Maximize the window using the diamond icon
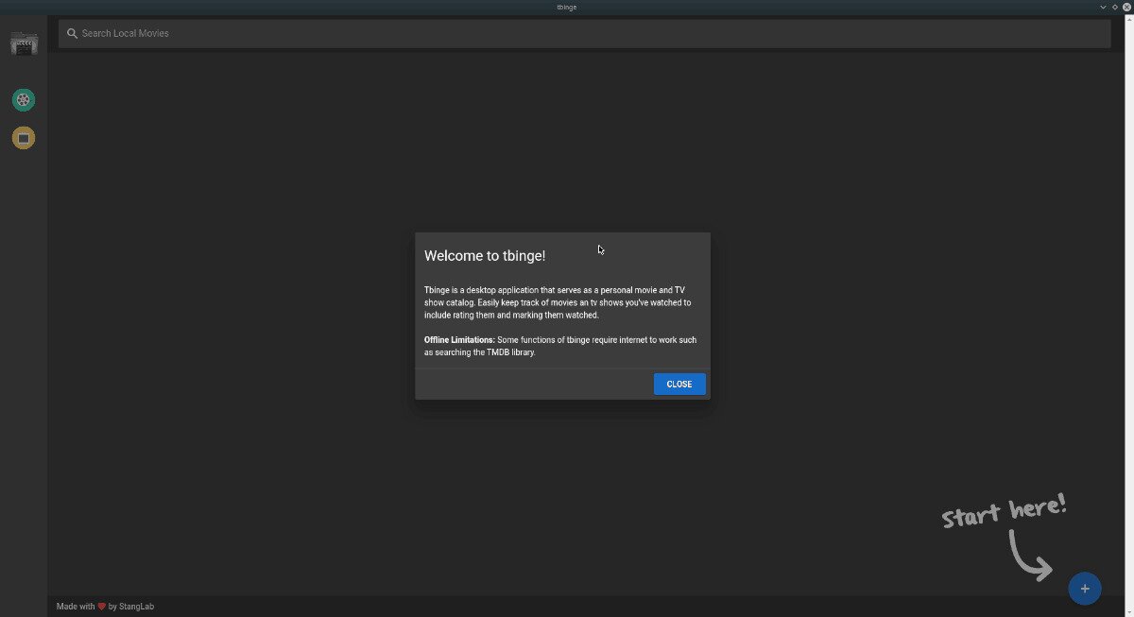The image size is (1134, 617). pyautogui.click(x=1115, y=7)
